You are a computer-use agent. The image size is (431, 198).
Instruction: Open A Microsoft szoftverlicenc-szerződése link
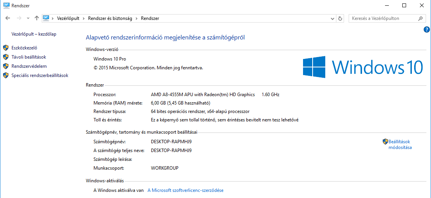click(x=185, y=190)
